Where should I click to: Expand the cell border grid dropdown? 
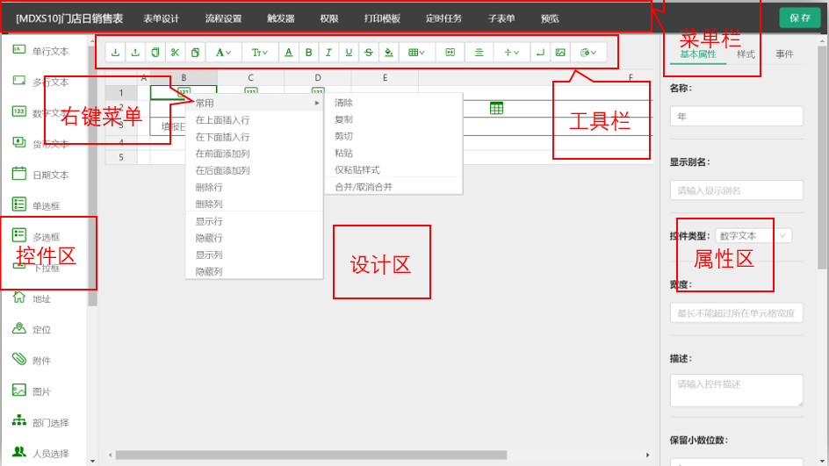point(417,53)
